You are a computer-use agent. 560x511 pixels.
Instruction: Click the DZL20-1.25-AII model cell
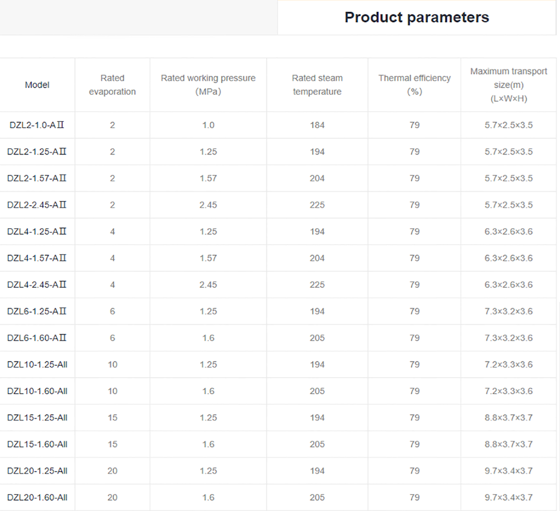(37, 471)
